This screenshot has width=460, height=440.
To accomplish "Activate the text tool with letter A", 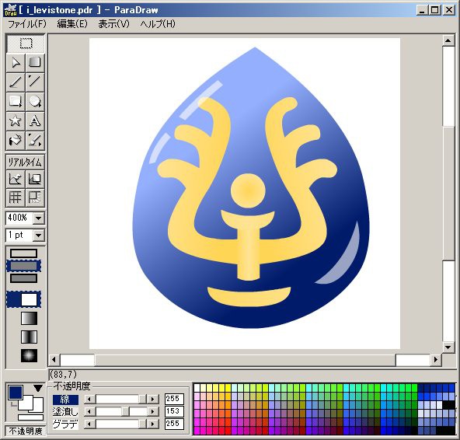I will tap(35, 120).
